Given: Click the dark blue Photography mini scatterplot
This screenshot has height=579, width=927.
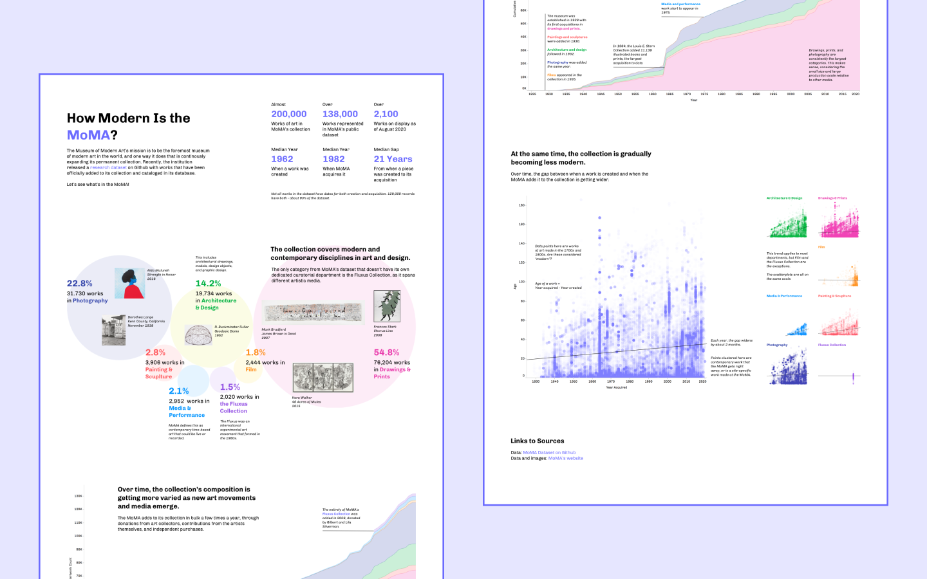Looking at the screenshot, I should (x=787, y=367).
